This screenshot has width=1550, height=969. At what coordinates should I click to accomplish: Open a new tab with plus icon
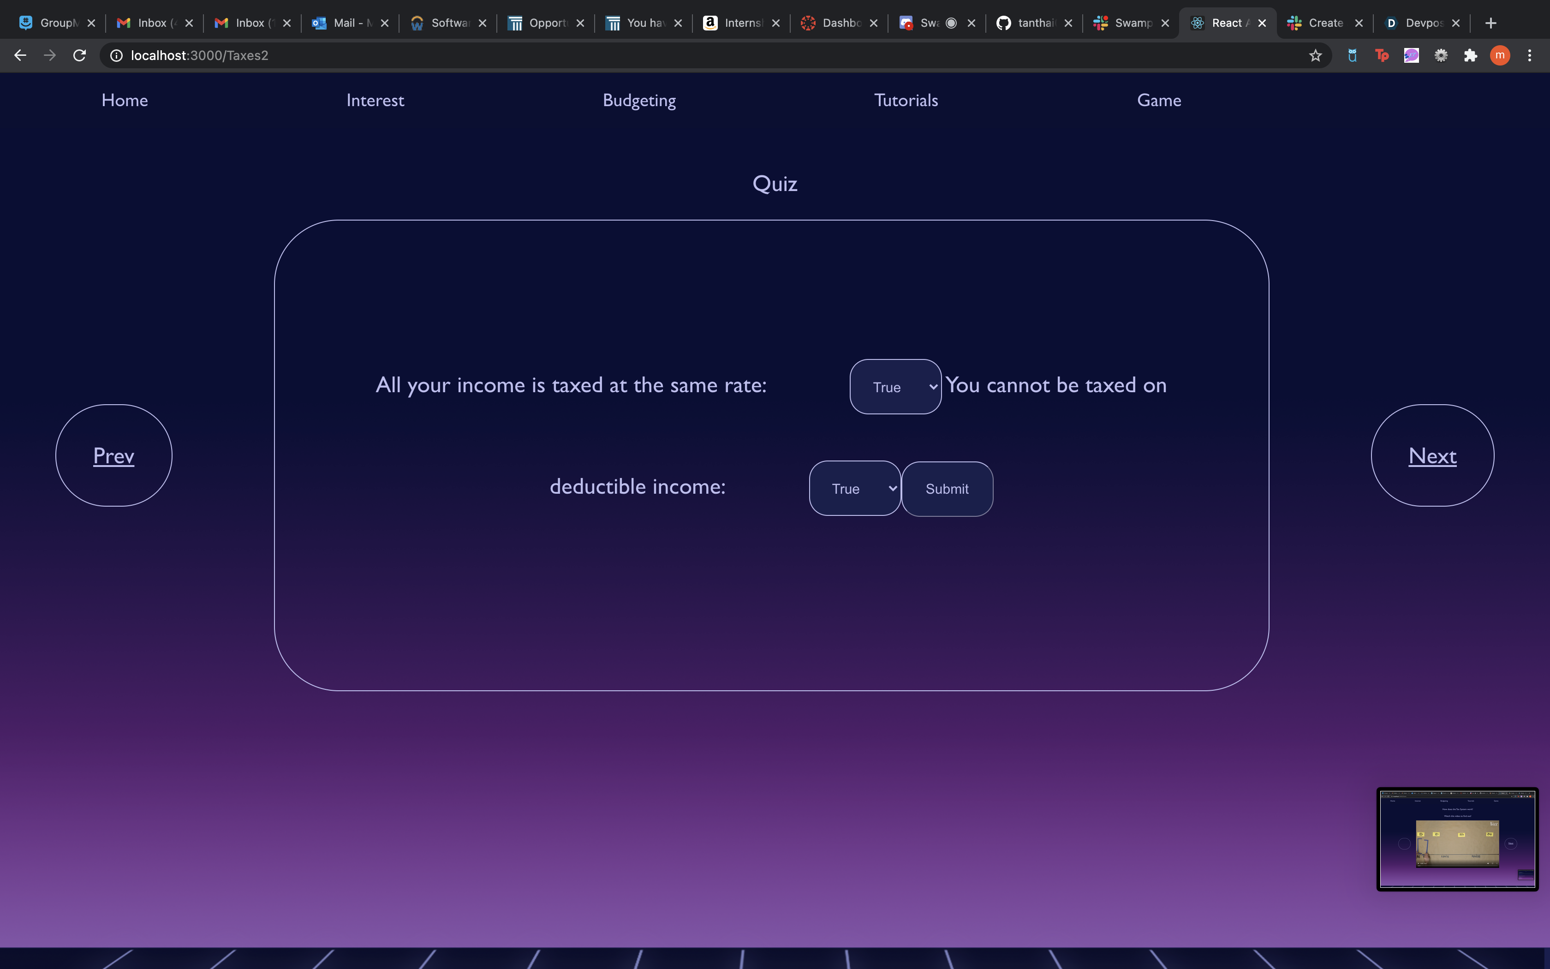(x=1490, y=23)
